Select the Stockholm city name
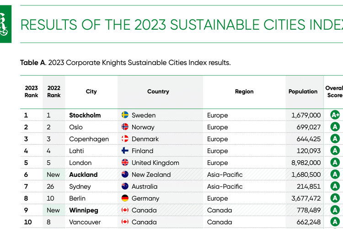The width and height of the screenshot is (343, 229). coord(85,115)
